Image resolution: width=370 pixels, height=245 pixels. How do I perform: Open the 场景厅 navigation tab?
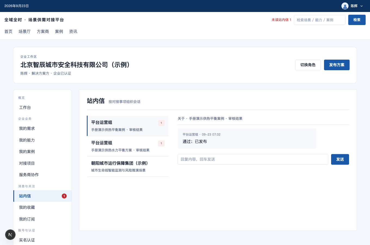pyautogui.click(x=24, y=32)
